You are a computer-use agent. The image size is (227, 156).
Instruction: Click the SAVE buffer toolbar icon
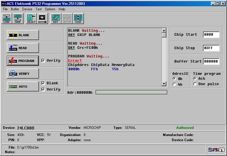click(17, 19)
